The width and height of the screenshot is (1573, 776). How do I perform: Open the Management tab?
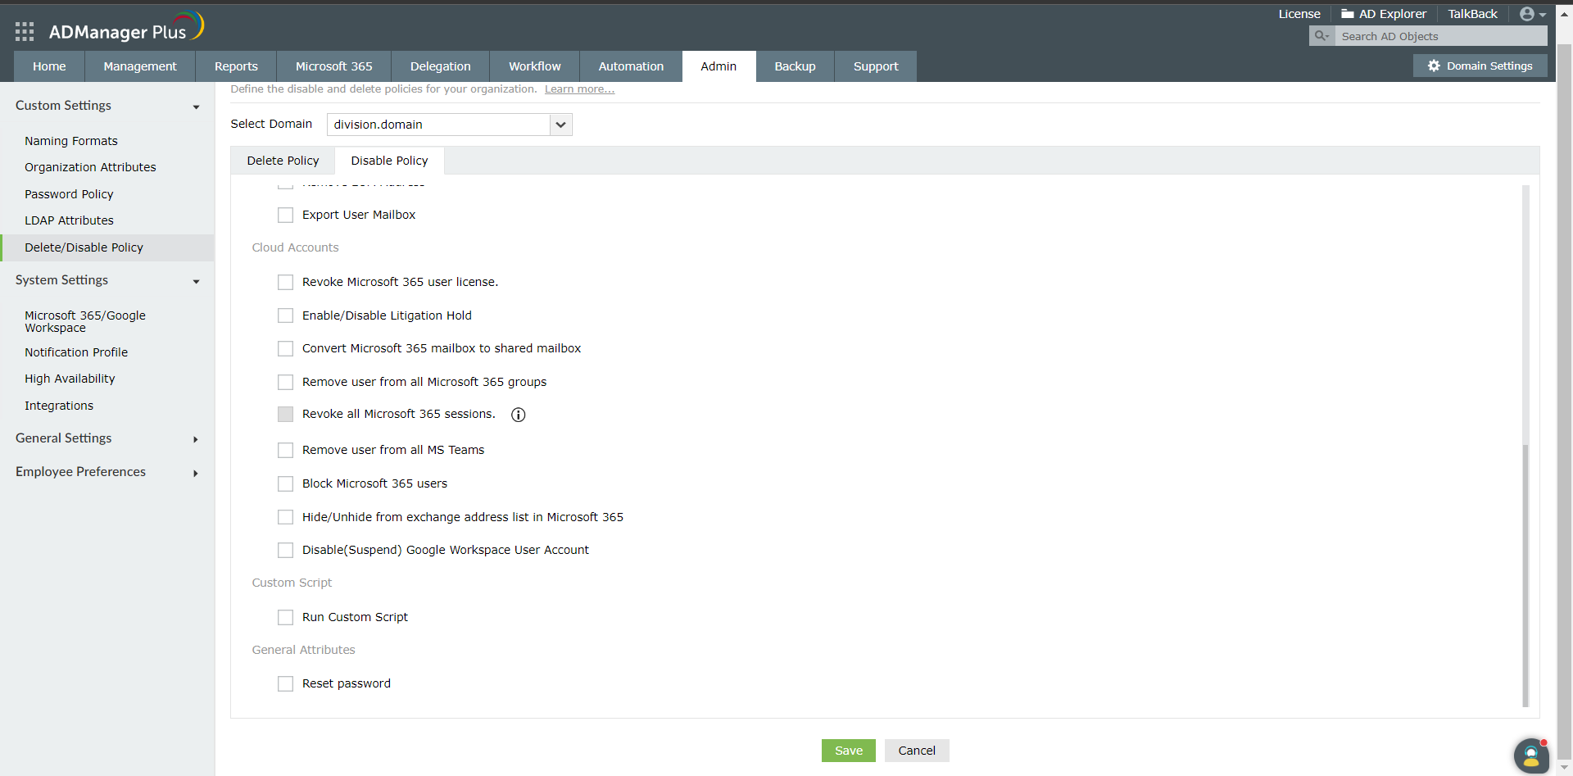[x=140, y=66]
